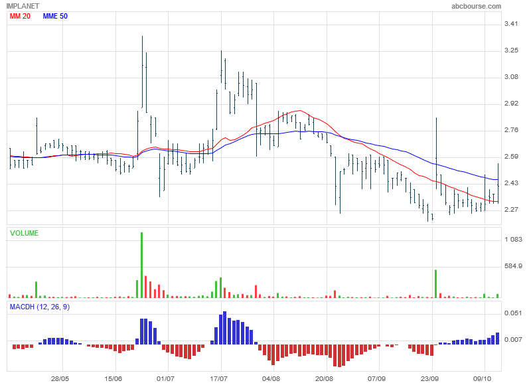
Task: Click the 15/06 date label
Action: (113, 378)
